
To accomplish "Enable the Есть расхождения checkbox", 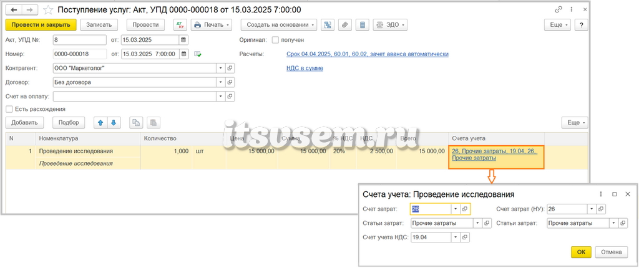I will [9, 109].
